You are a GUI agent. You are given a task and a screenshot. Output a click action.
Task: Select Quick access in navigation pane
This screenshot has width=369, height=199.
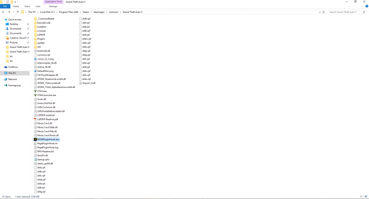(15, 19)
